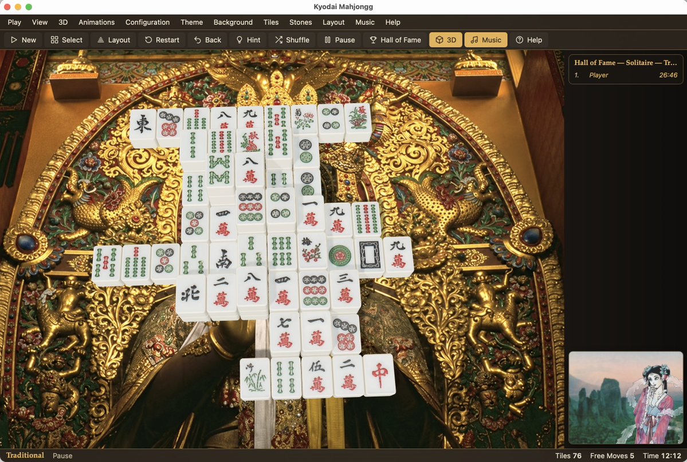The width and height of the screenshot is (687, 462).
Task: Shuffle the remaining tiles
Action: [292, 40]
